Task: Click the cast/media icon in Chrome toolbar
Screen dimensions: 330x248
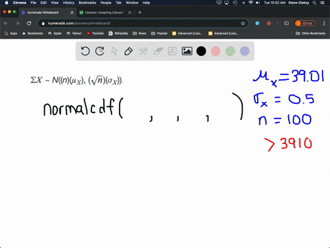Action: click(287, 23)
